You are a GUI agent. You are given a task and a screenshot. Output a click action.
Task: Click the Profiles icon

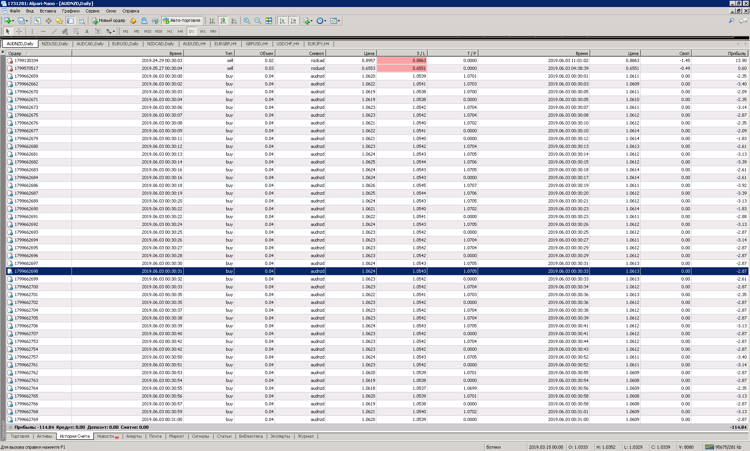point(21,21)
